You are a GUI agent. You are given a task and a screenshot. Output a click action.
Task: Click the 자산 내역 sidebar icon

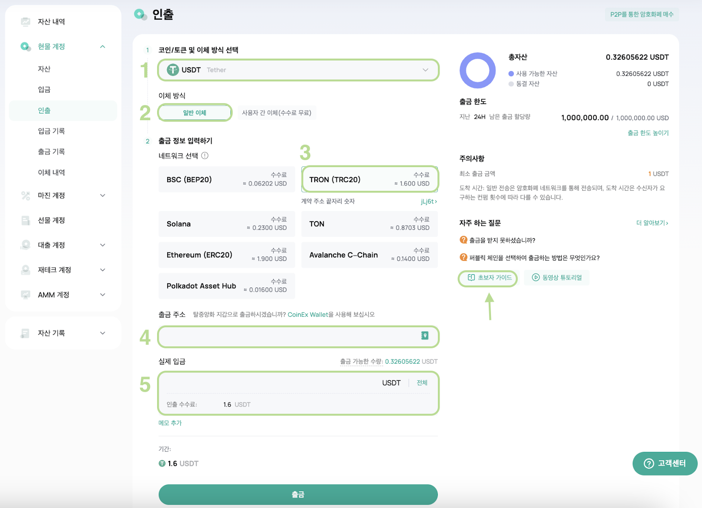coord(26,21)
